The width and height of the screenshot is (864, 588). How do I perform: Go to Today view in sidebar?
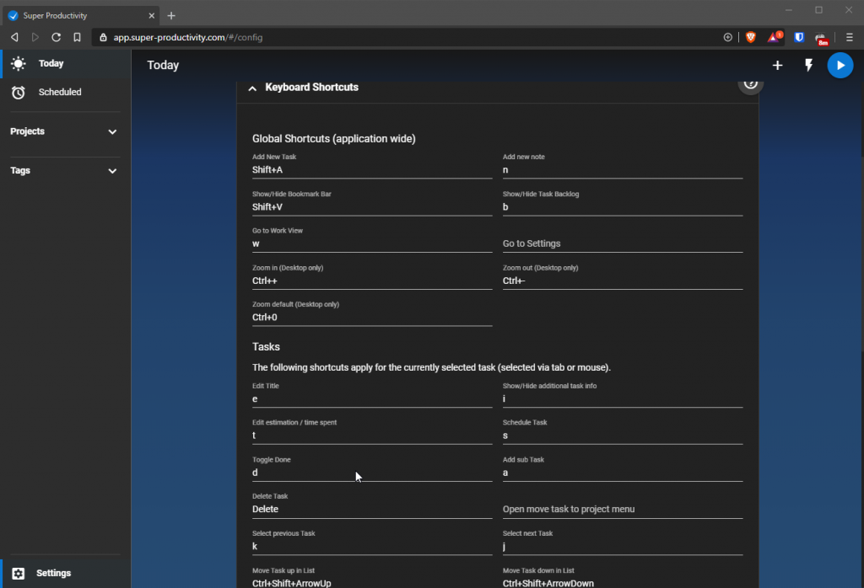tap(51, 63)
